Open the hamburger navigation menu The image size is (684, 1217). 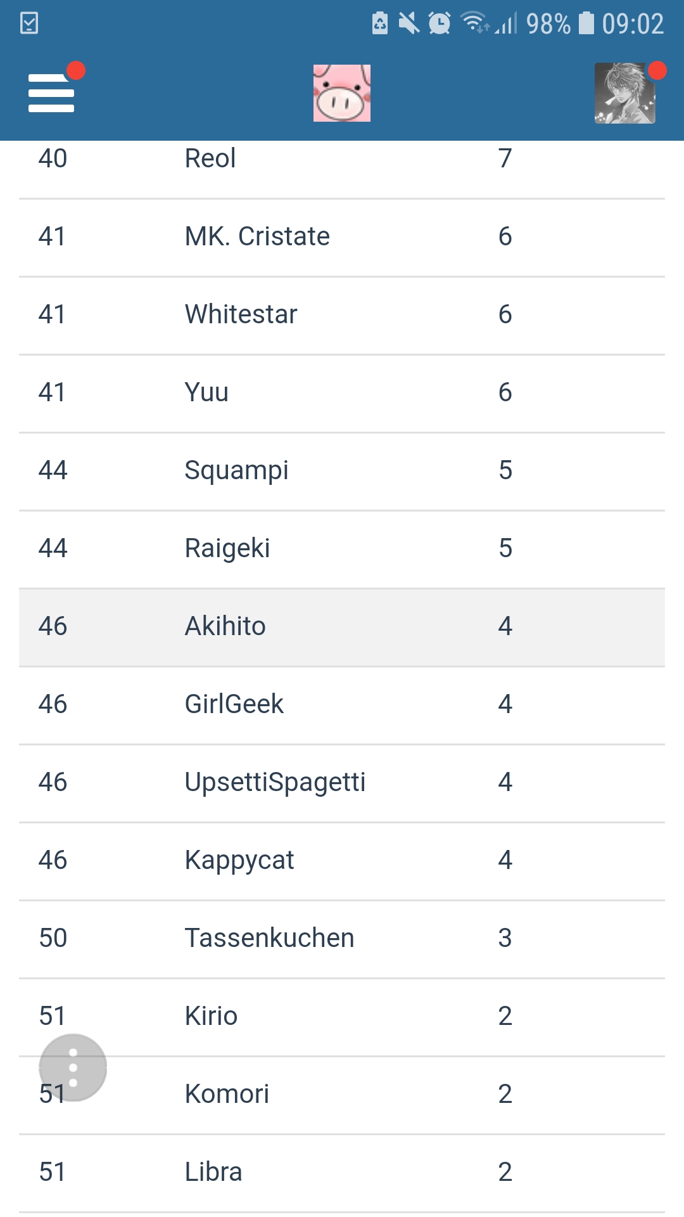52,93
